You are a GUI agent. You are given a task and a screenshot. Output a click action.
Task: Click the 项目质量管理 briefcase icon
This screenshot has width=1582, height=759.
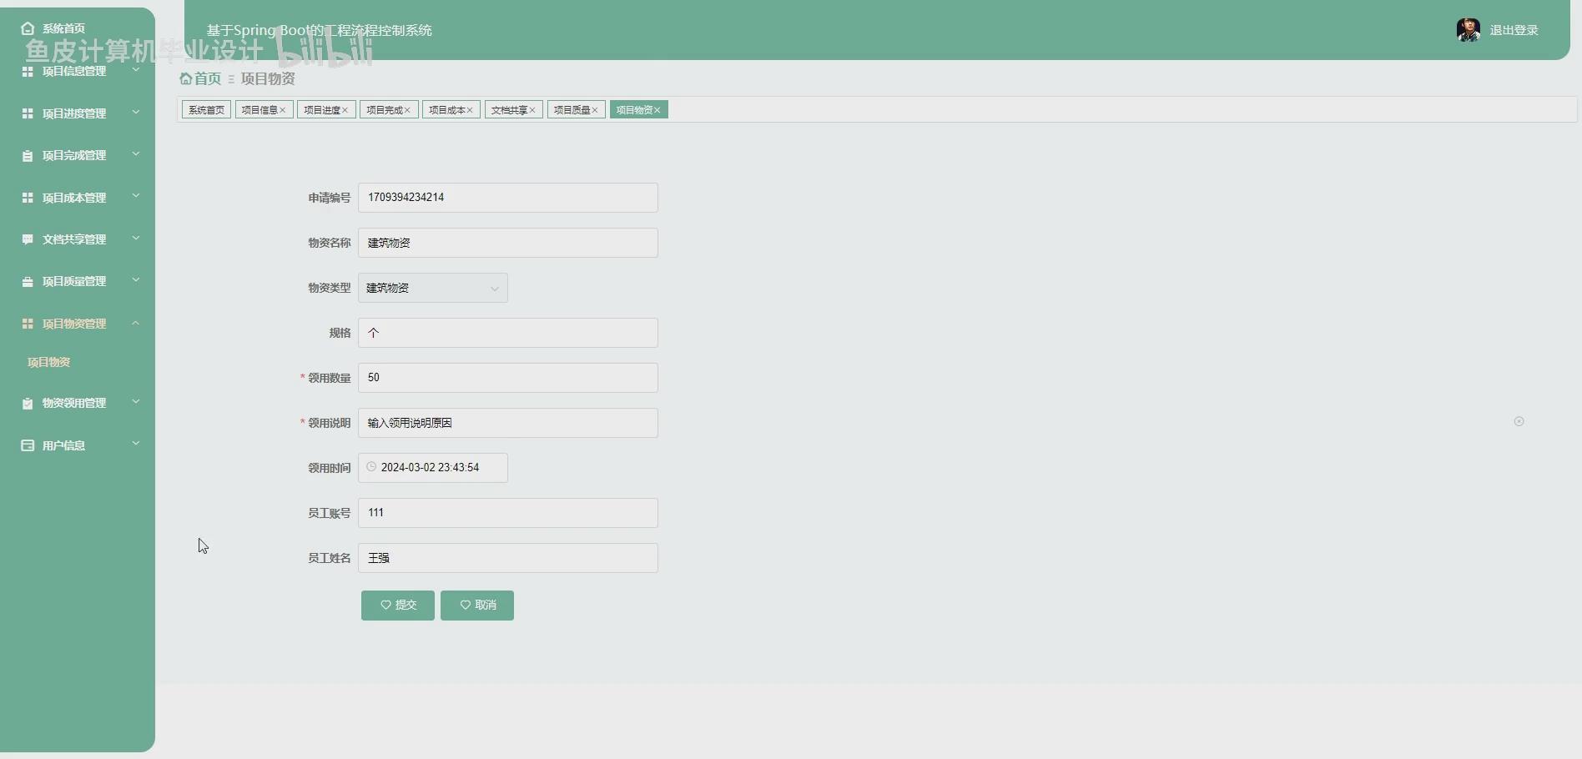click(x=28, y=282)
